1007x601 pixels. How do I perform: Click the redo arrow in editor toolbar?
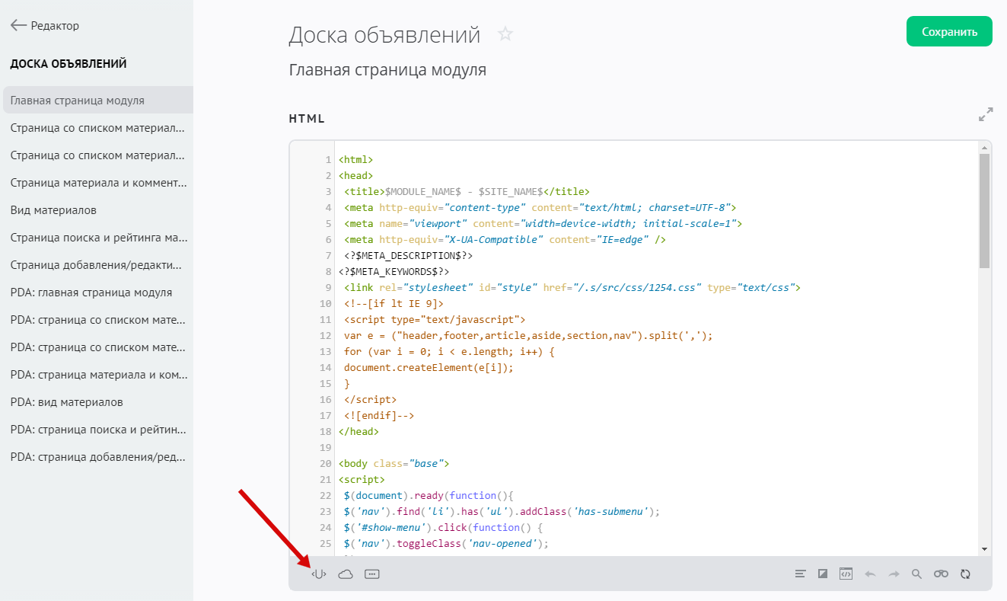[x=894, y=574]
